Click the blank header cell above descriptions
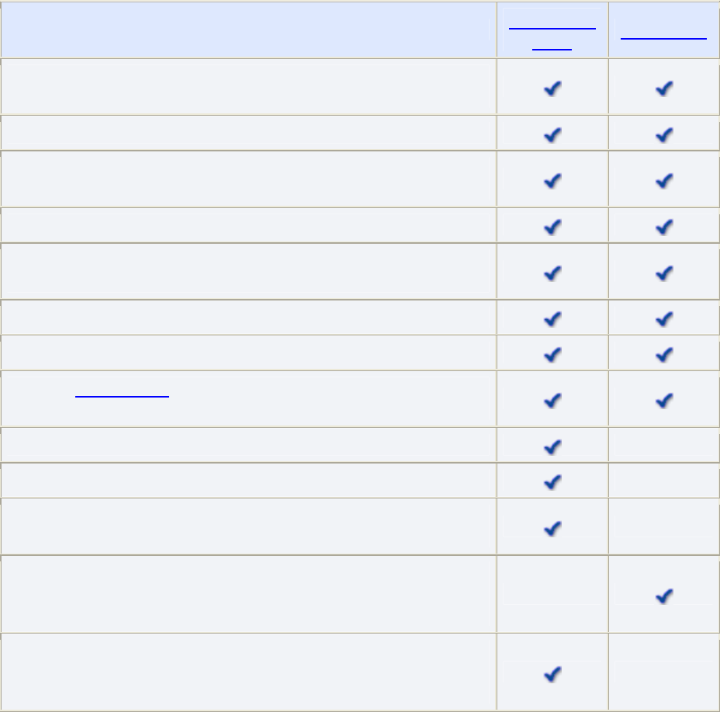The height and width of the screenshot is (712, 720). [248, 31]
